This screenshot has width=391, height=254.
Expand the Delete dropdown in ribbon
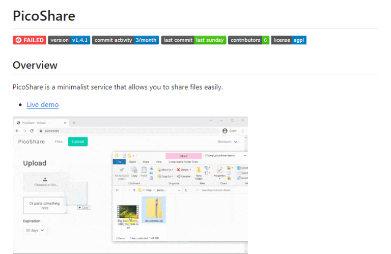click(x=184, y=170)
